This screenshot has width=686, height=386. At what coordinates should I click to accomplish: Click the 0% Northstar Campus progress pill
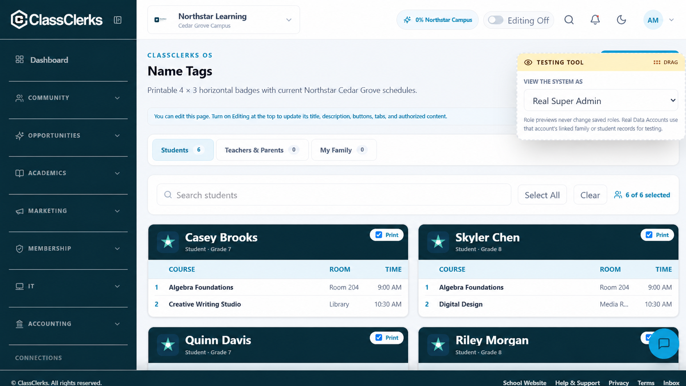click(x=437, y=20)
